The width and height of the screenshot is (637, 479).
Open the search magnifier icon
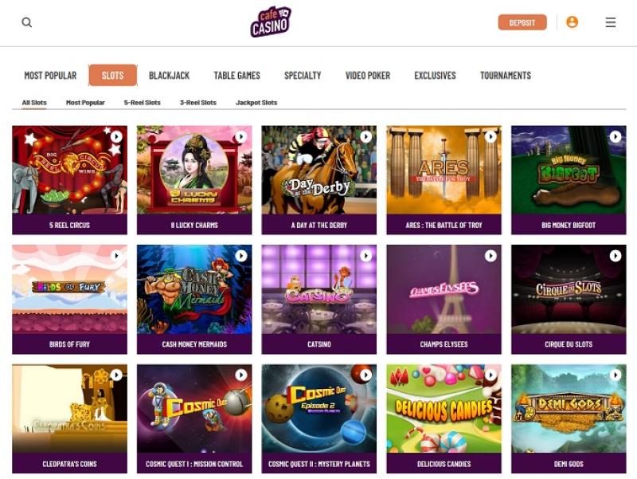pyautogui.click(x=27, y=22)
